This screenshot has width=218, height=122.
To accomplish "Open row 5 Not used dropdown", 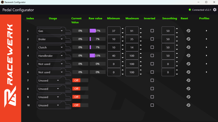I will (x=51, y=64).
